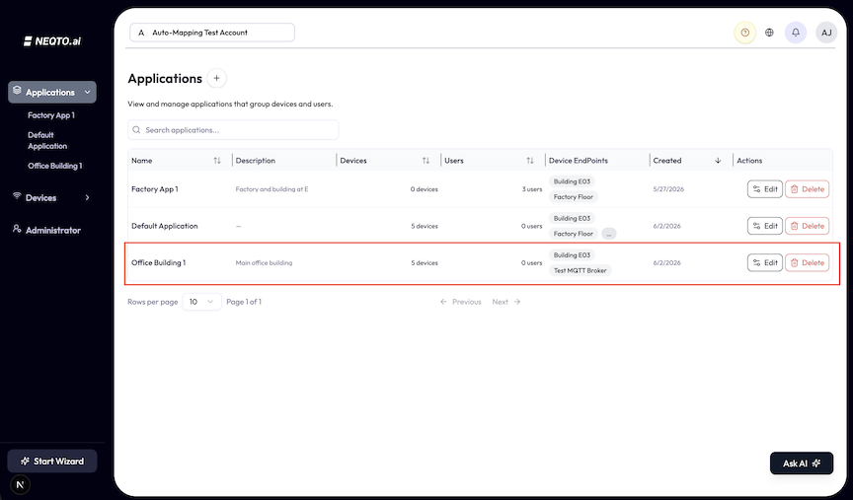This screenshot has width=853, height=500.
Task: Delete the Factory App 1 application
Action: [x=808, y=189]
